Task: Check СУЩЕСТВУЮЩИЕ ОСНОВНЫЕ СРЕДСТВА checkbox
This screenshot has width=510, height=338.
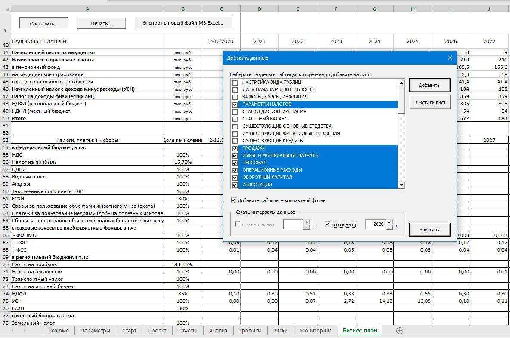Action: point(235,126)
